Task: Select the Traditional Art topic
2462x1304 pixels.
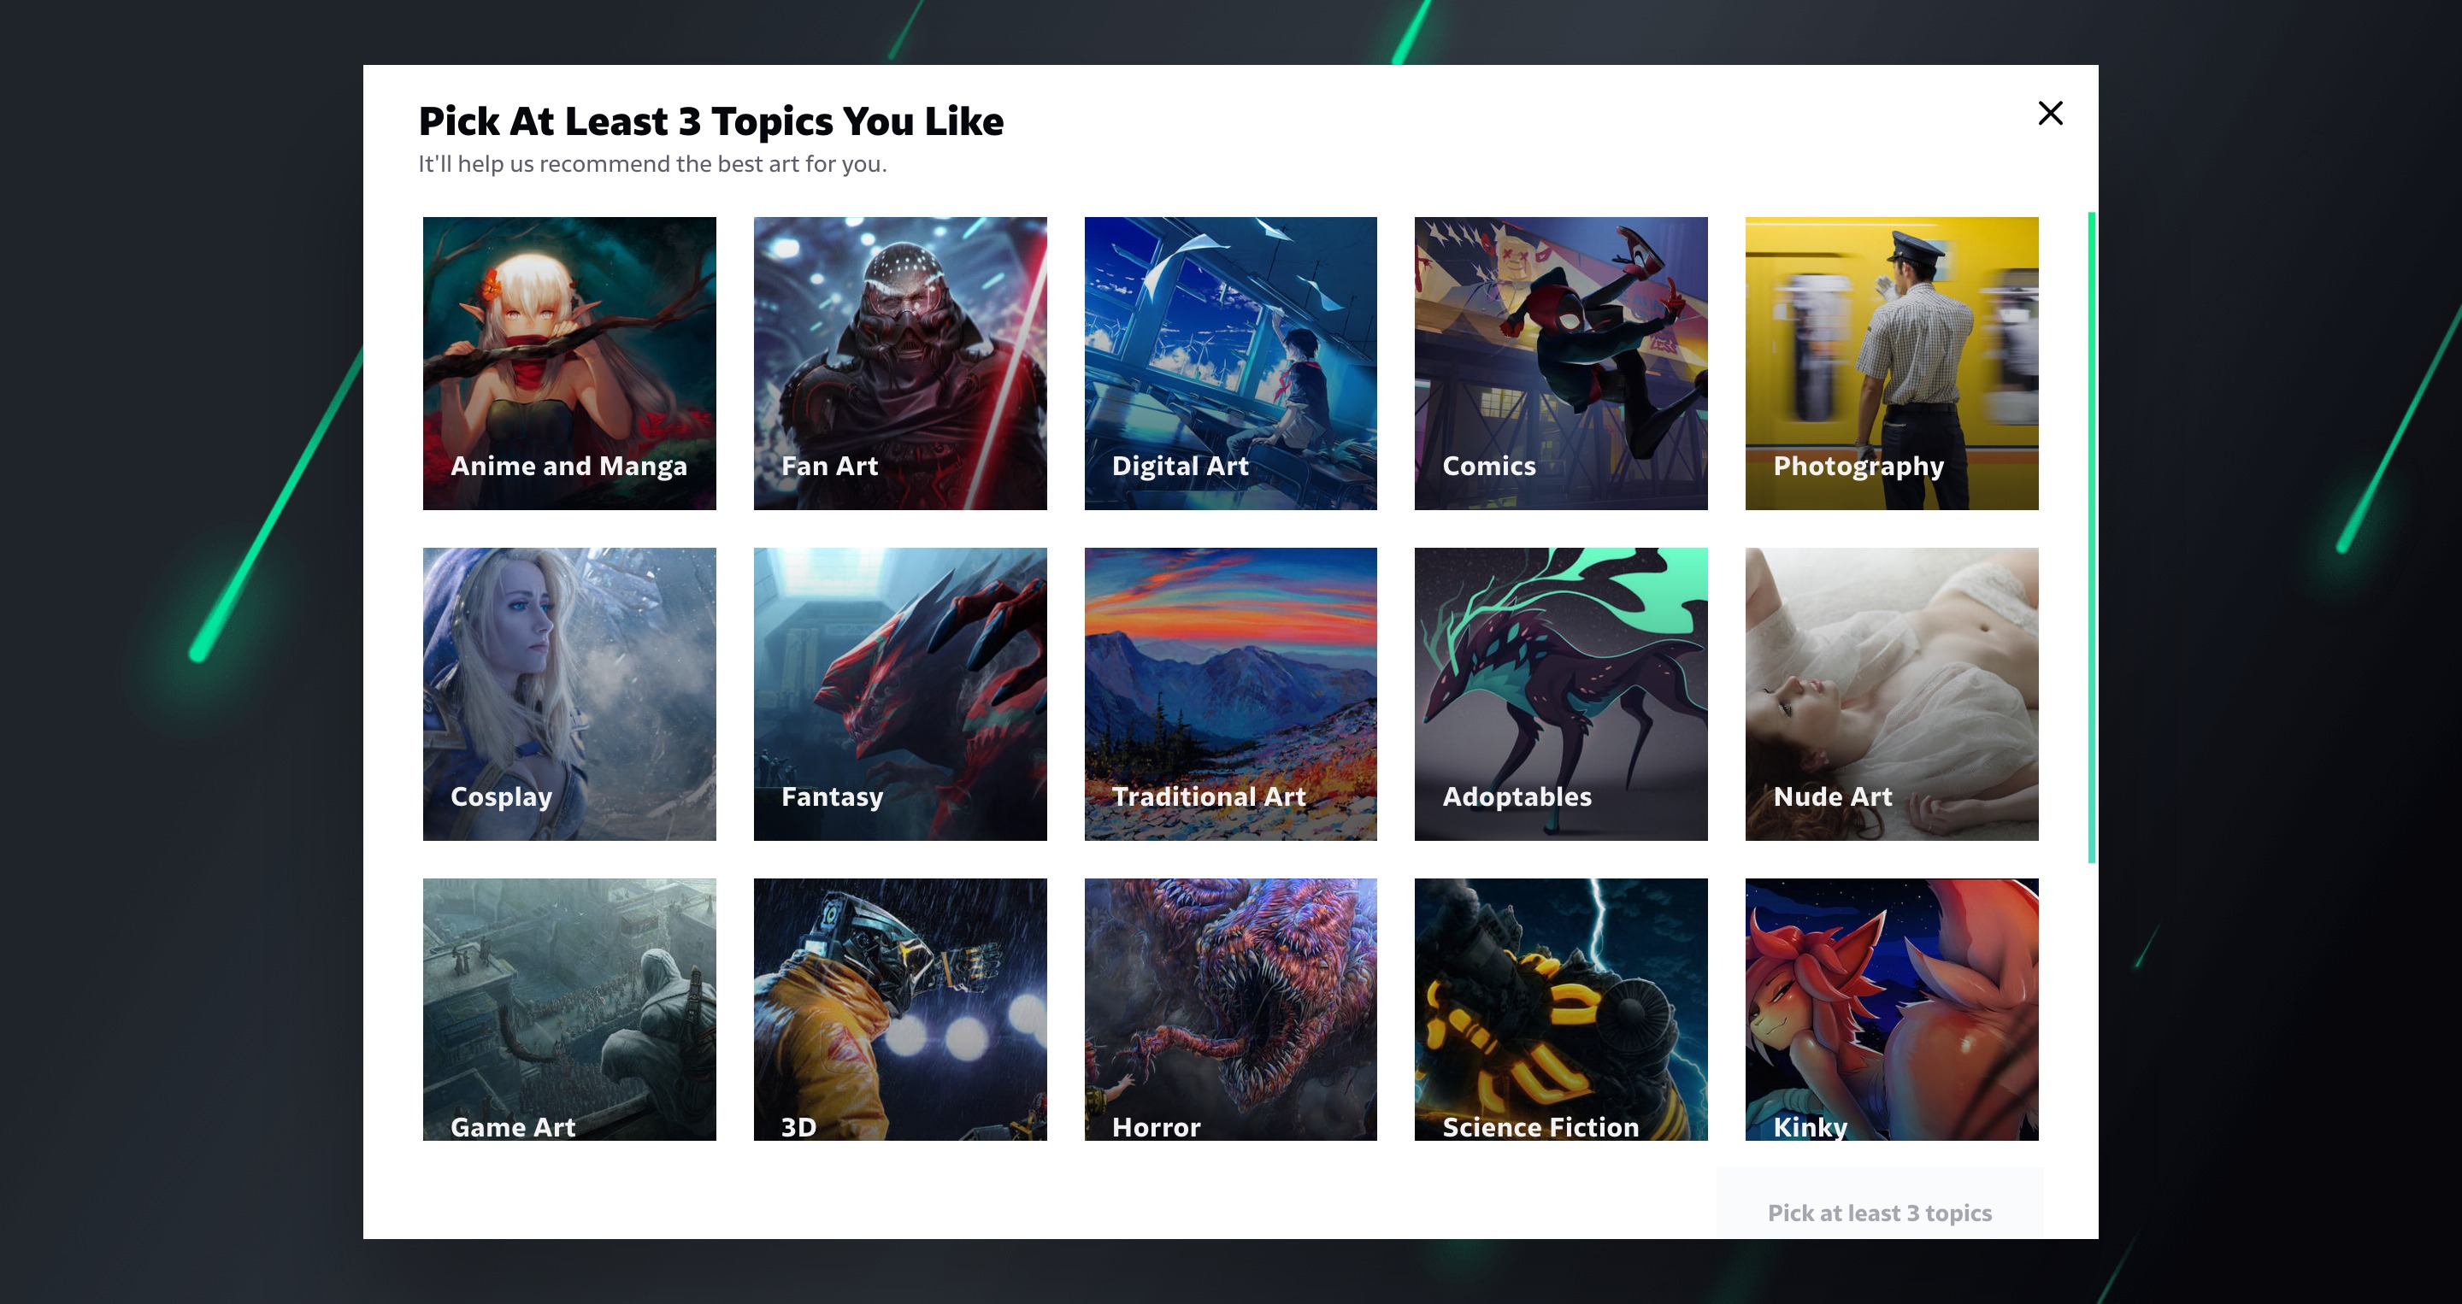Action: (x=1230, y=694)
